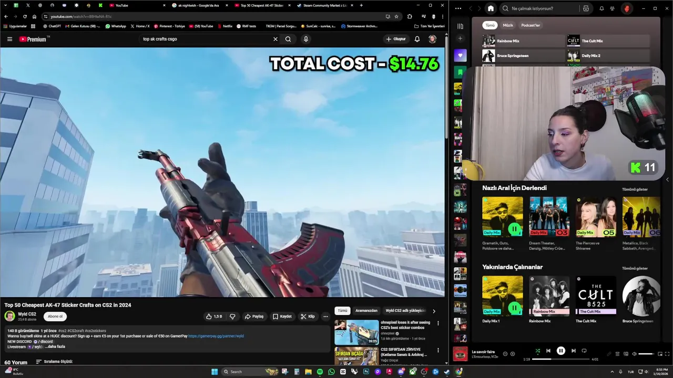
Task: Switch to the ak nightwish Google tab
Action: tap(198, 5)
